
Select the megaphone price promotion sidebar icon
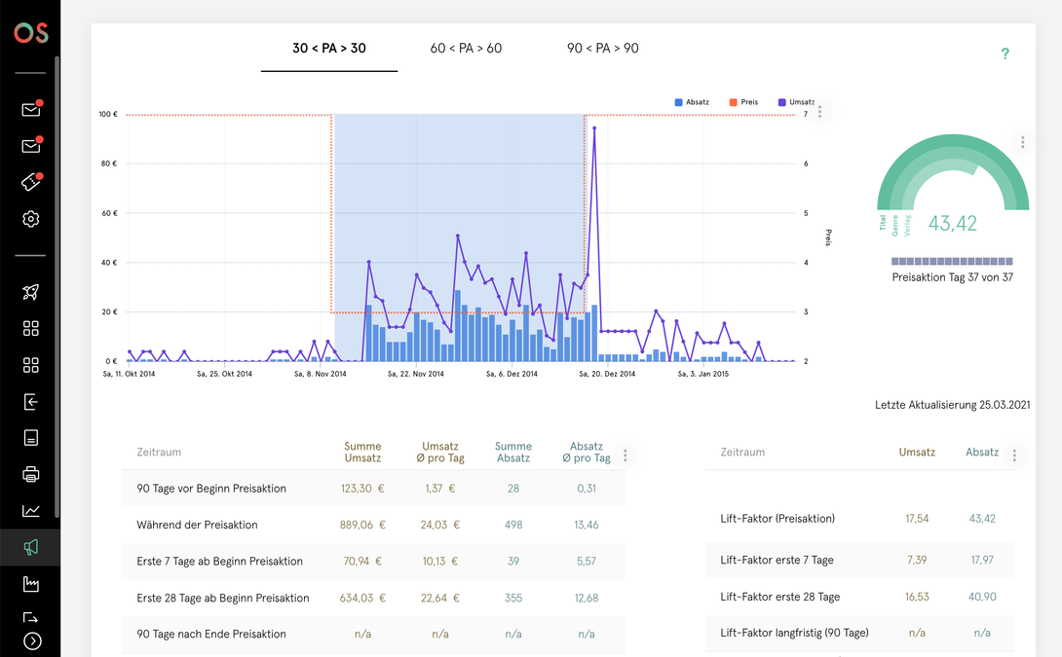pos(31,547)
